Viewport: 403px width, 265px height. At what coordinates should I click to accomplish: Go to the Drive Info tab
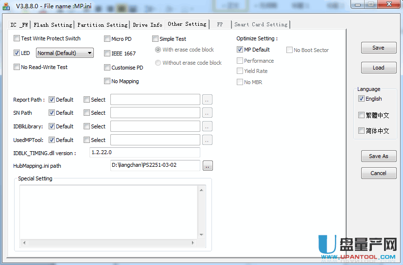[147, 25]
